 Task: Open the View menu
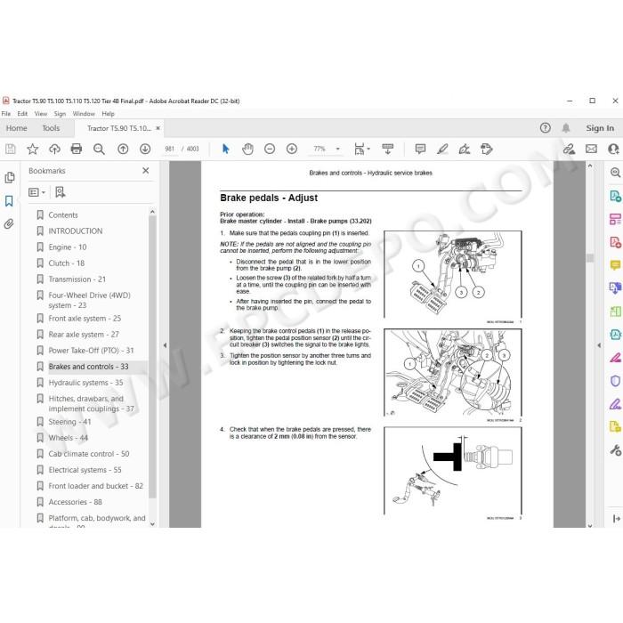coord(41,114)
